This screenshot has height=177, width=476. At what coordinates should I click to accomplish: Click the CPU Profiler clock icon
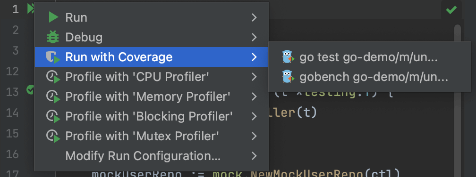pos(53,77)
